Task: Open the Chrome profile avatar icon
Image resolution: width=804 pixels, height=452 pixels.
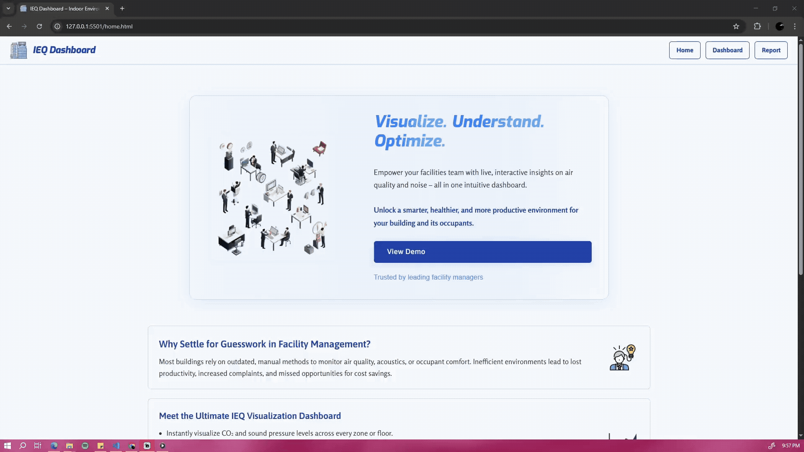Action: coord(780,26)
